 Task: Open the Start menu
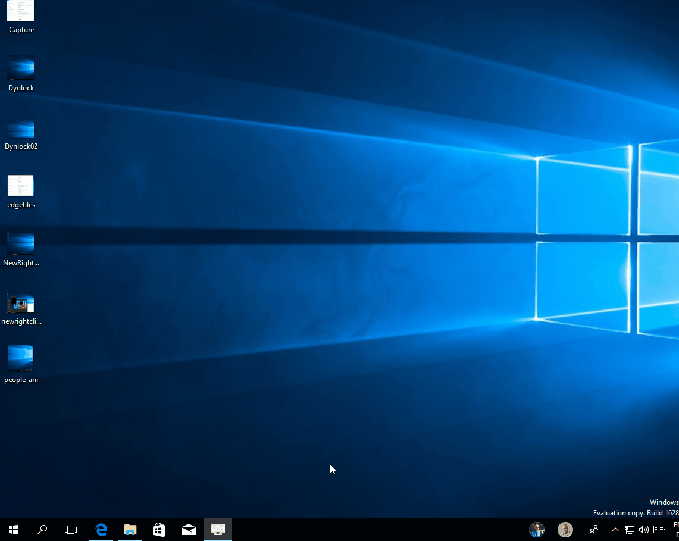click(12, 530)
